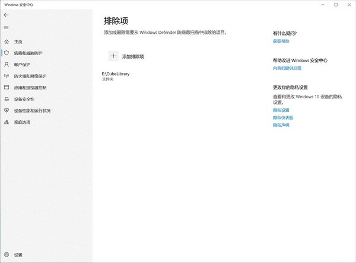Open the 向我们提供反馈 link
Viewport: 356px width, 263px height.
coord(287,68)
